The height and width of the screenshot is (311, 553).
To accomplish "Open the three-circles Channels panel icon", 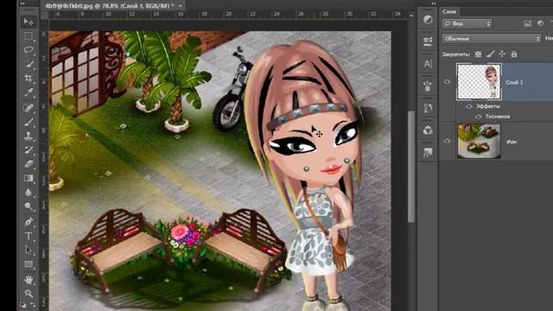I will click(x=428, y=130).
